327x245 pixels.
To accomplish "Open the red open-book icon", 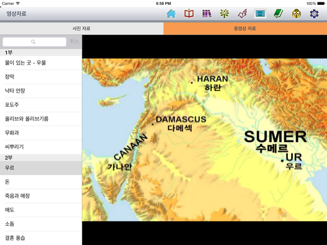I will [189, 14].
